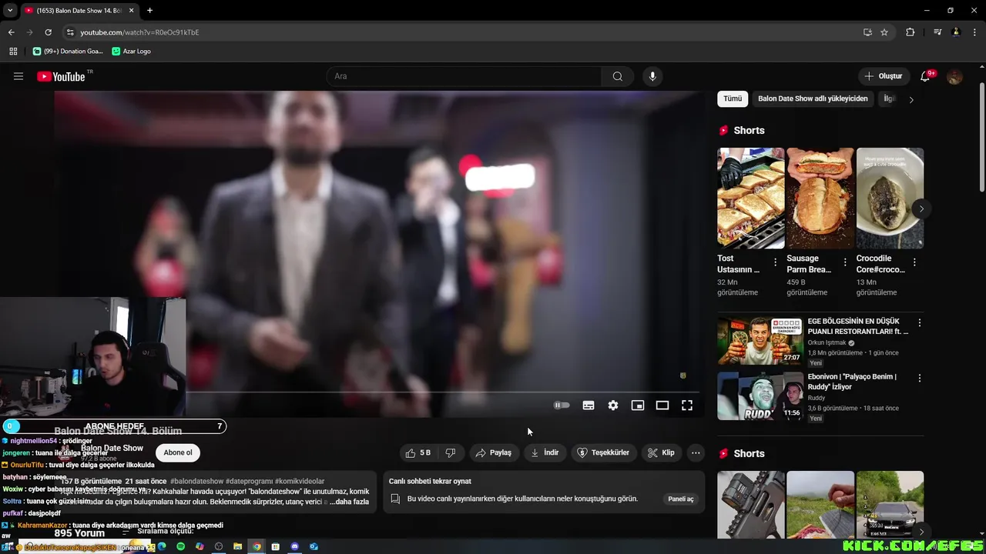
Task: Open options menu for Crocodile Core short
Action: point(914,262)
